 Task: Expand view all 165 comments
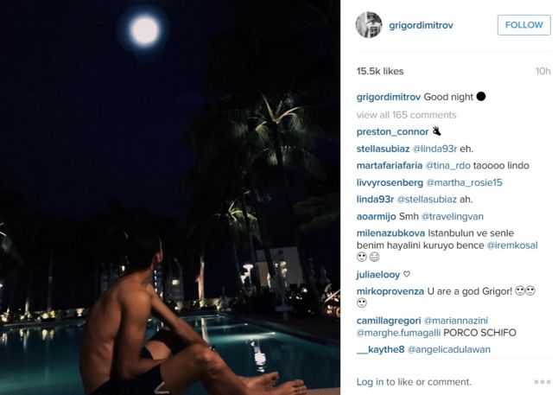pyautogui.click(x=406, y=115)
